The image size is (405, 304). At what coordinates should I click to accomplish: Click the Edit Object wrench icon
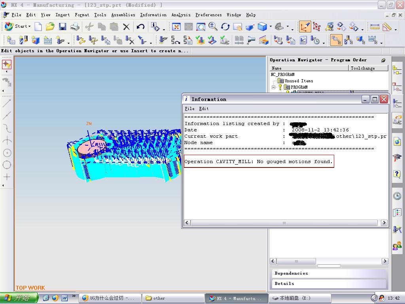pyautogui.click(x=81, y=40)
